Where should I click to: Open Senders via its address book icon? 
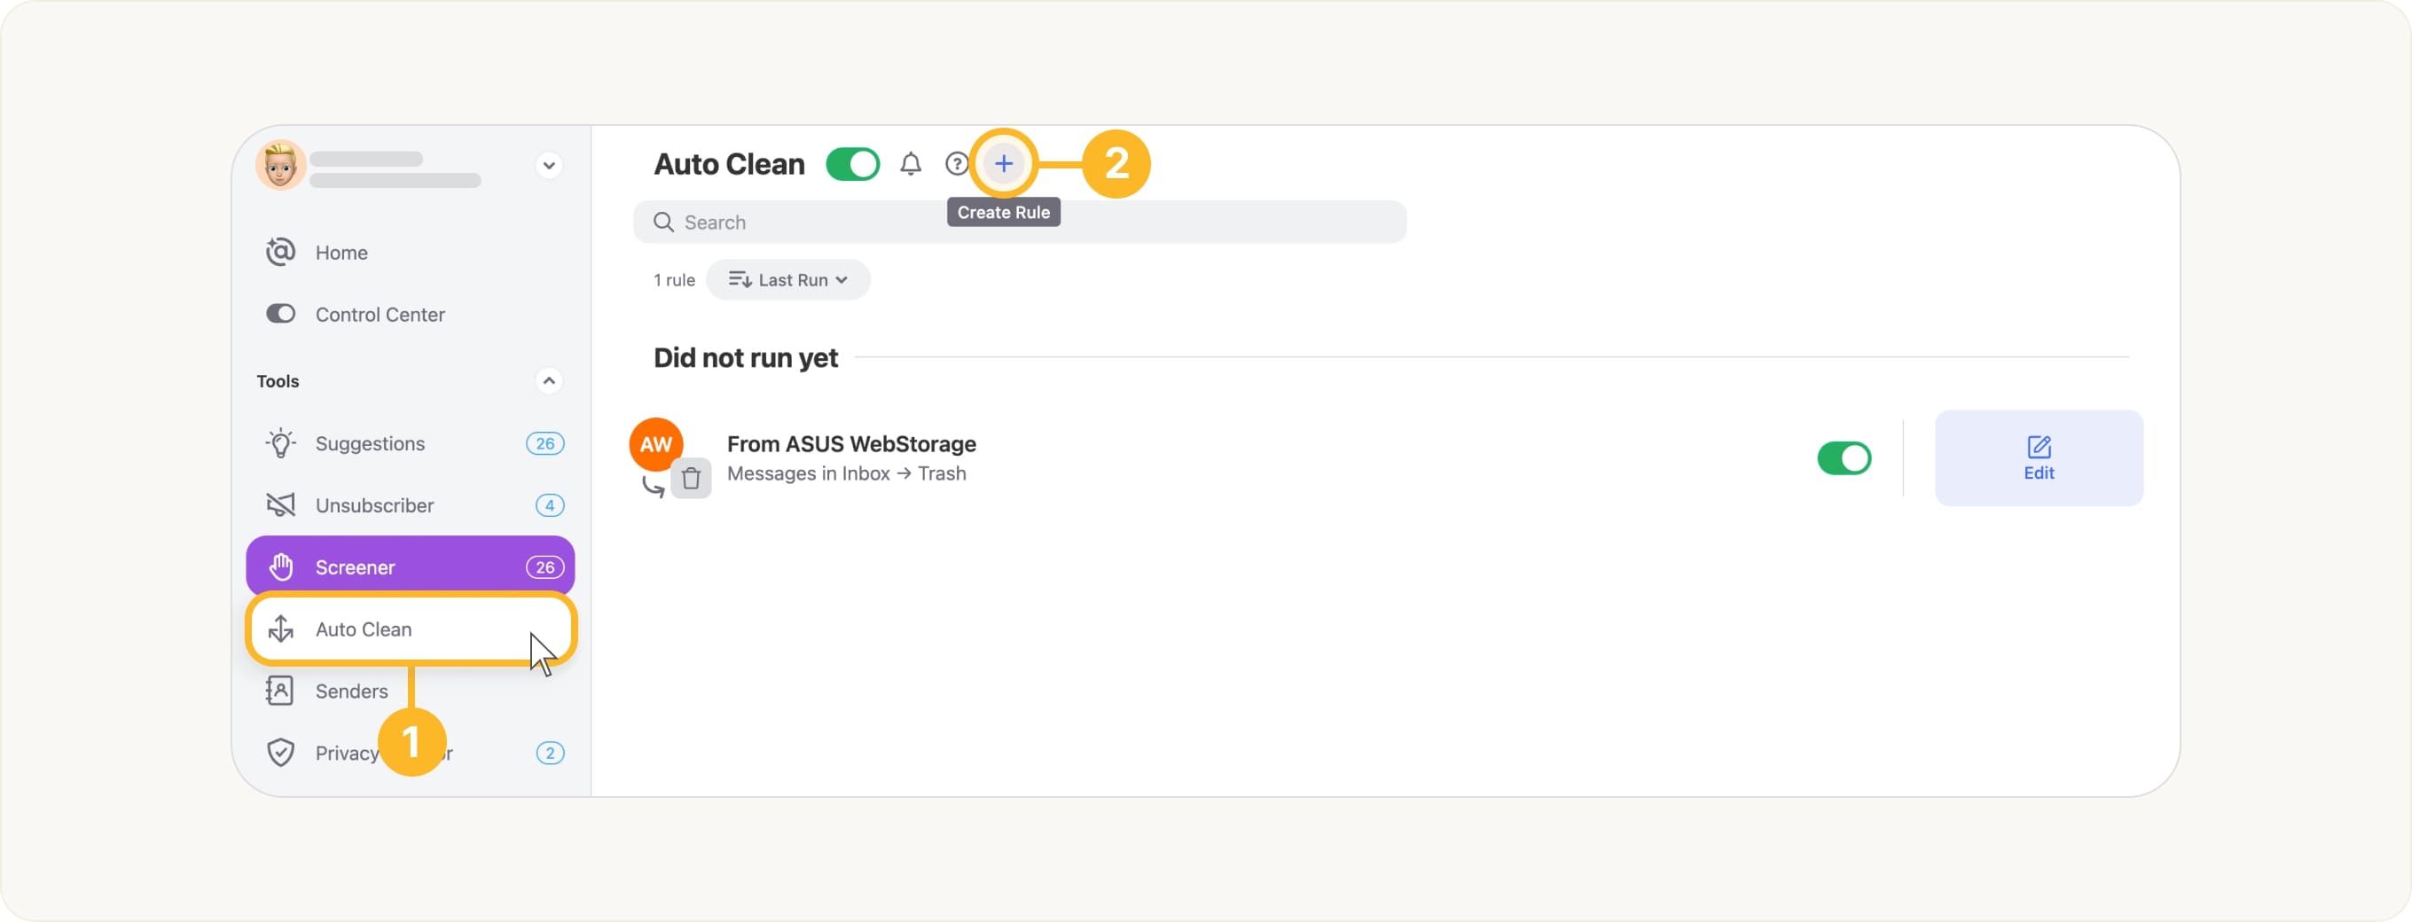[x=281, y=690]
